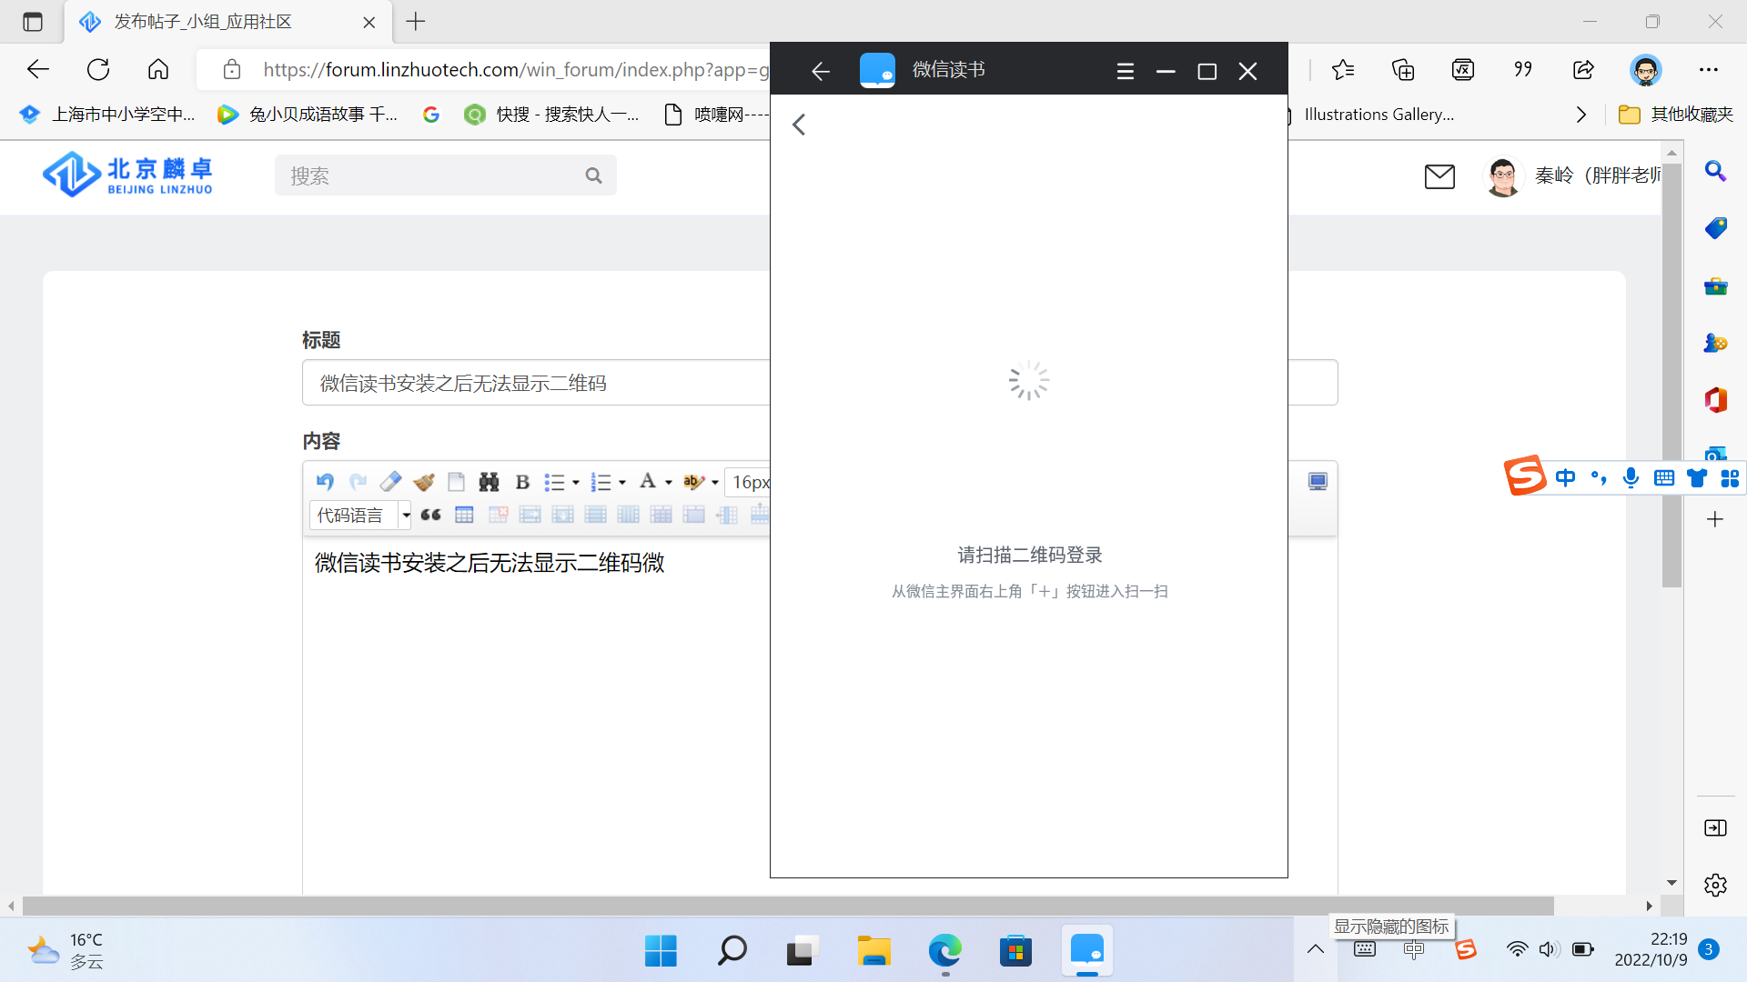Screen dimensions: 1747x982
Task: Open the math solver toolbar icon
Action: pyautogui.click(x=1463, y=69)
